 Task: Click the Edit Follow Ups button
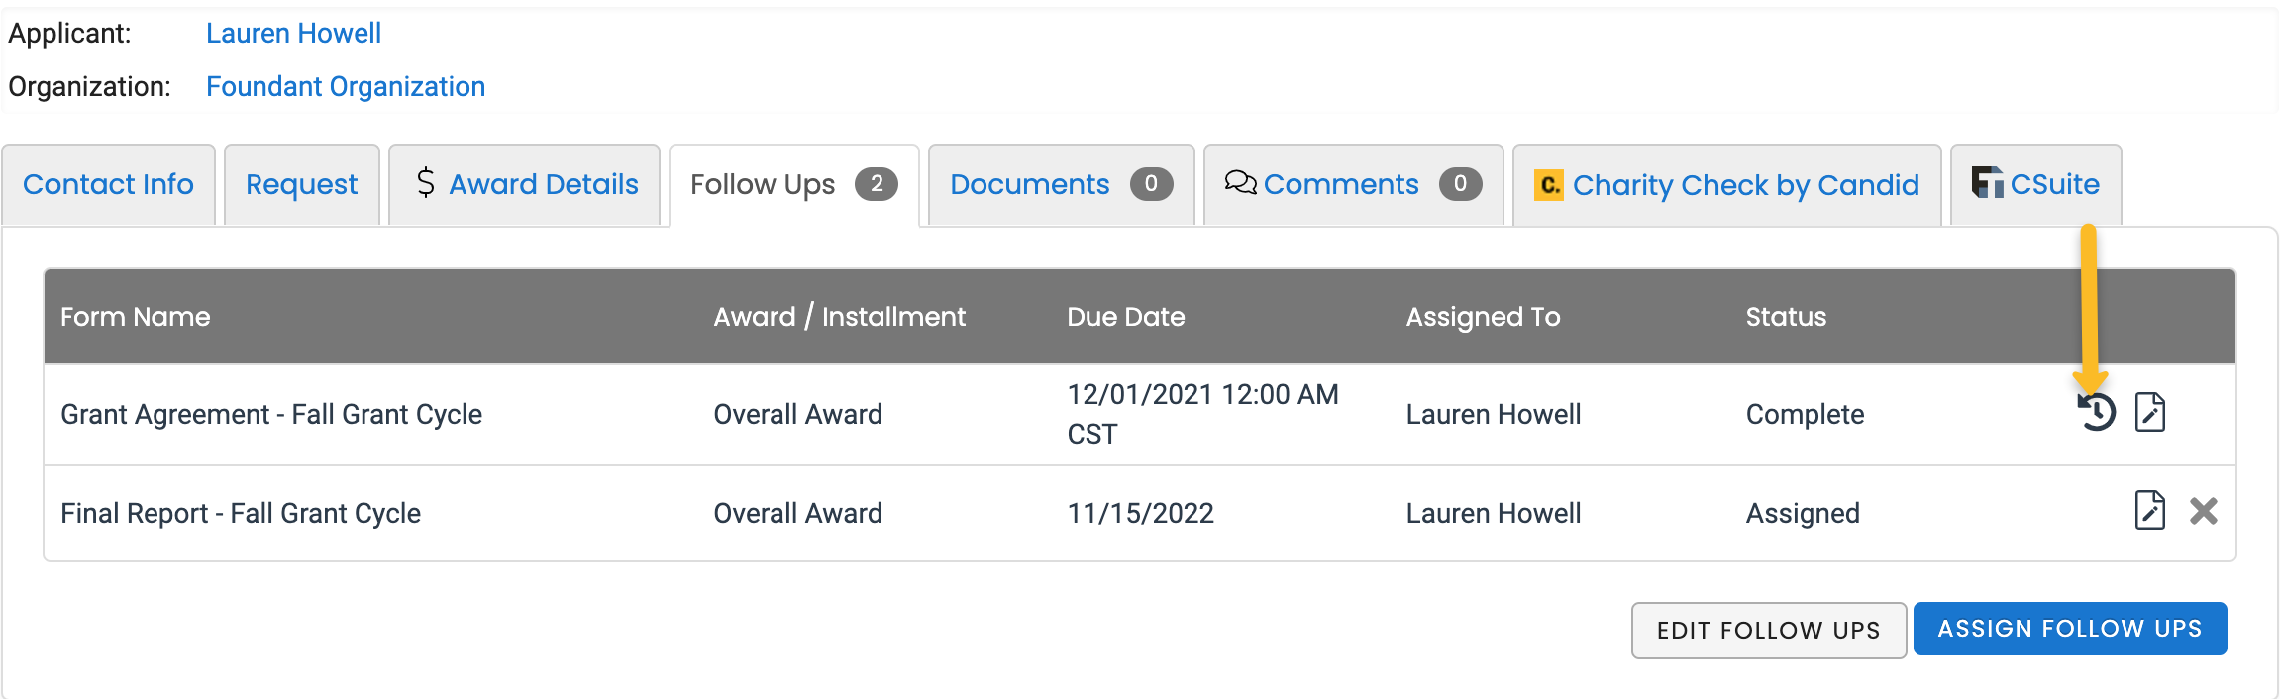tap(1769, 630)
